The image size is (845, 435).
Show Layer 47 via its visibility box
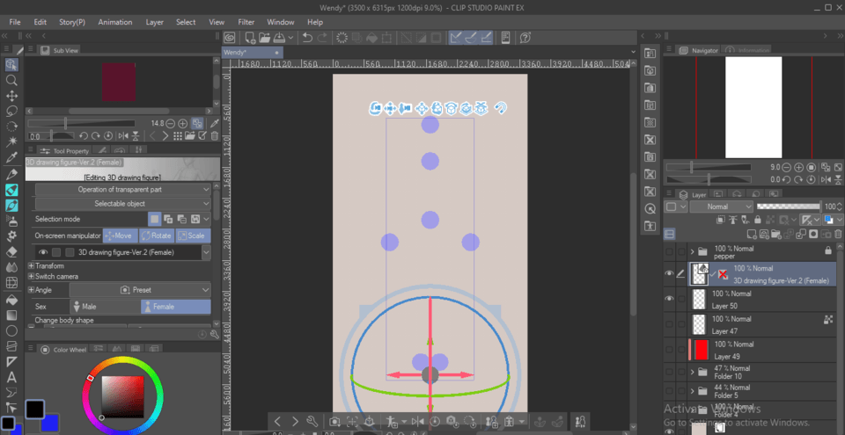pyautogui.click(x=669, y=324)
